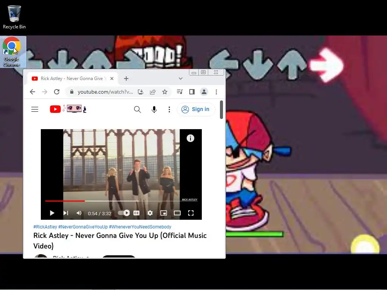Expand the Chrome tab search chevron

tap(181, 79)
